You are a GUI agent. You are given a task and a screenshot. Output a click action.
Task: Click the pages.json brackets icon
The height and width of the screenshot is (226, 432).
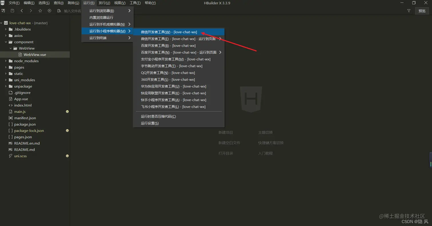coord(11,137)
